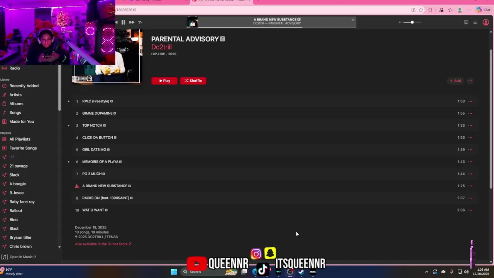Favorite the now playing song with the star
The width and height of the screenshot is (494, 278).
coord(353,20)
